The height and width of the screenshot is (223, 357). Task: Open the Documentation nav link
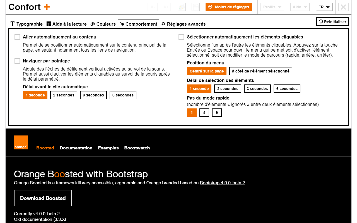coord(76,148)
